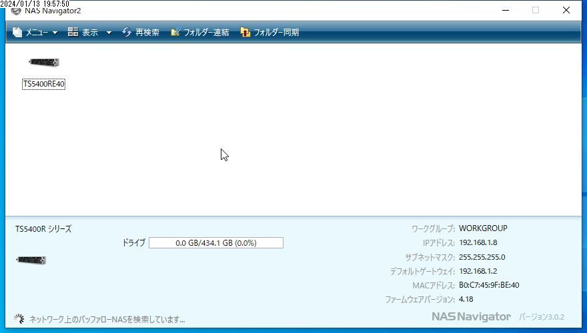Click MAC address B0:C7:45:9F:BE:40
Viewport: 587px width, 333px height.
[489, 285]
